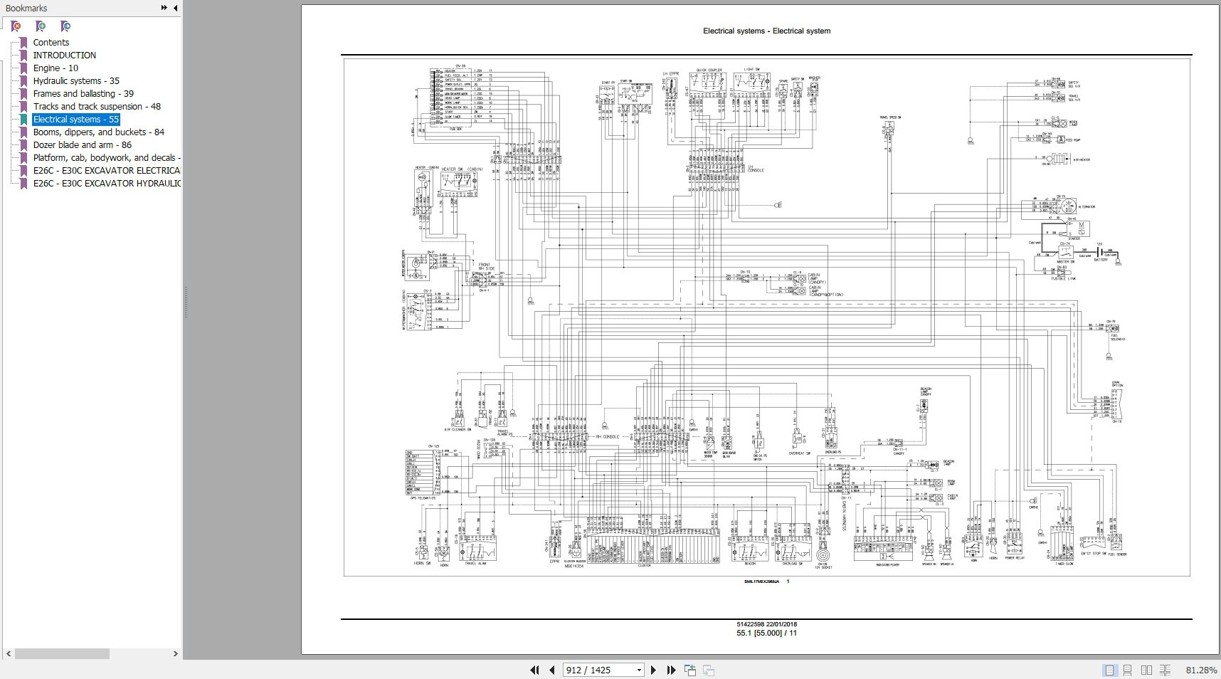Switch to two-page facing view
The width and height of the screenshot is (1221, 679).
(1146, 670)
